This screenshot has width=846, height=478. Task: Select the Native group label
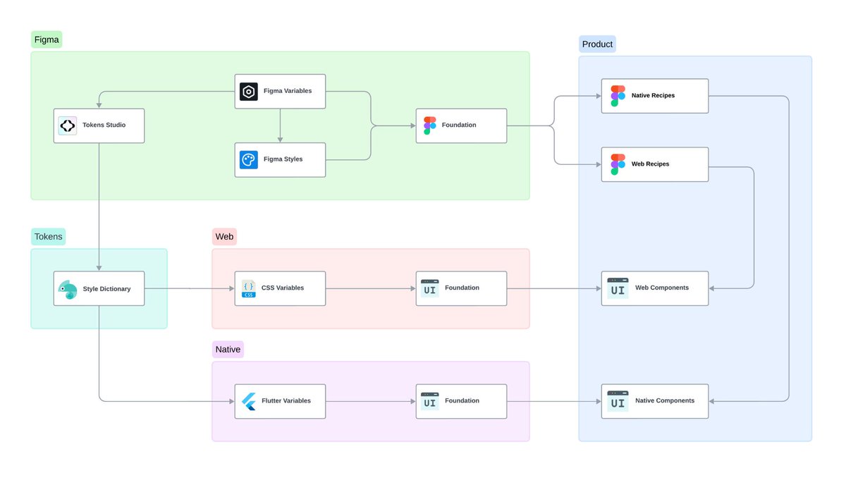pyautogui.click(x=228, y=349)
